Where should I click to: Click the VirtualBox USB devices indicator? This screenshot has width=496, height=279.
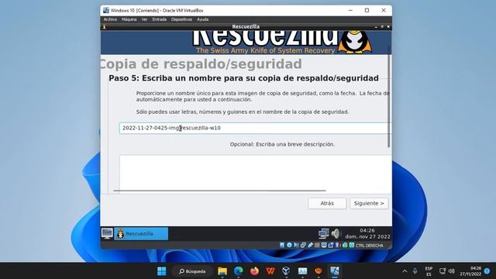(310, 245)
